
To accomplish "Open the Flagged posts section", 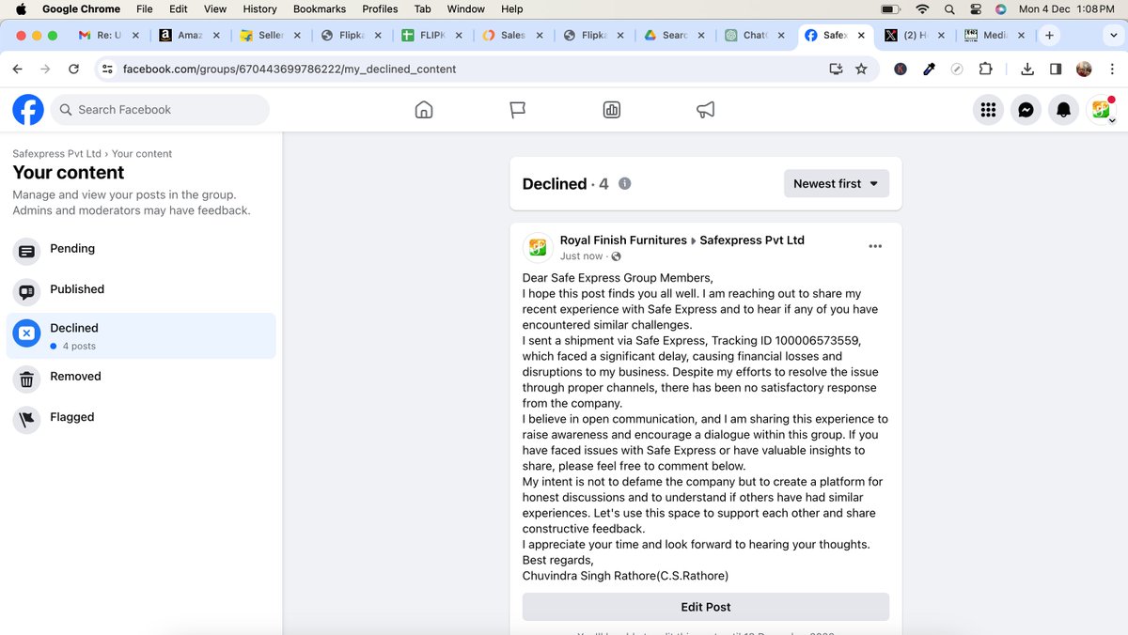I will pyautogui.click(x=141, y=418).
